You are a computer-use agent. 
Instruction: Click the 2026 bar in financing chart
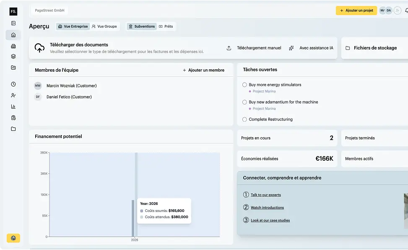pyautogui.click(x=133, y=218)
